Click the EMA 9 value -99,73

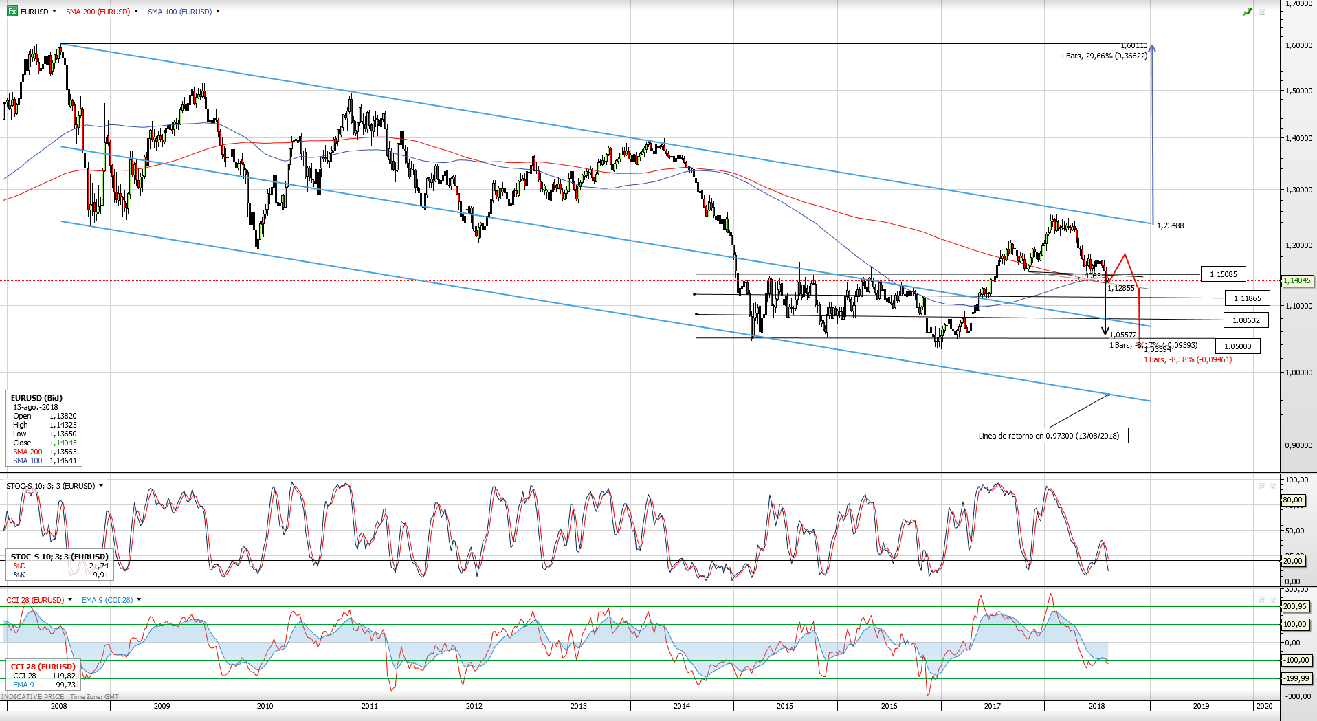(65, 685)
